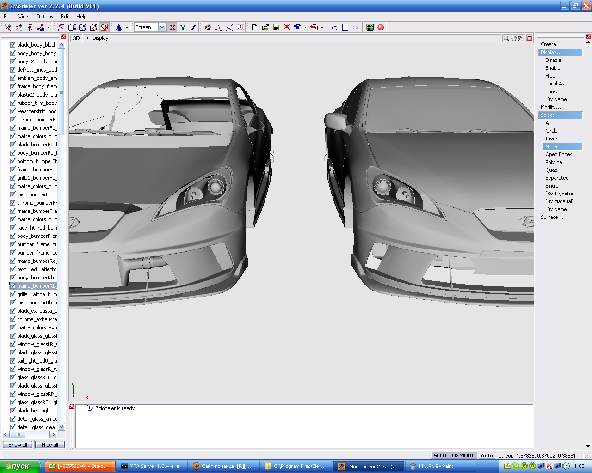This screenshot has width=592, height=473.
Task: Click the Hide all button
Action: coord(49,445)
